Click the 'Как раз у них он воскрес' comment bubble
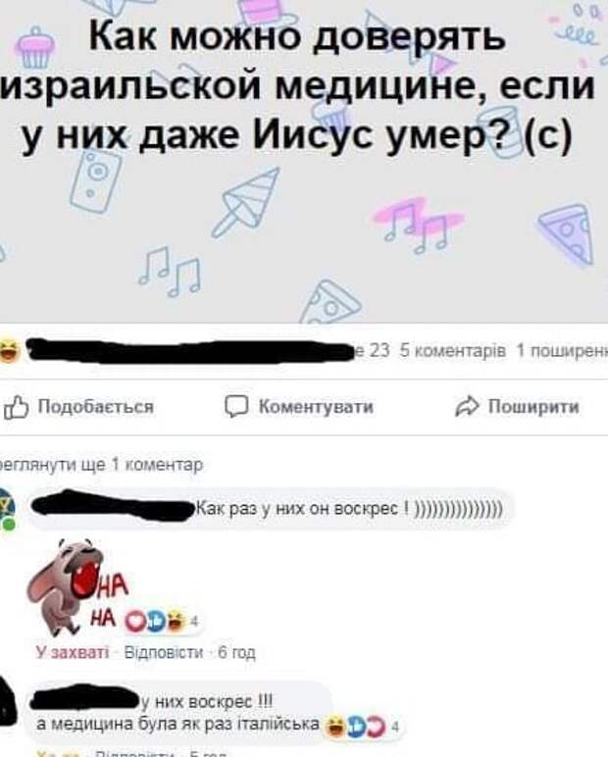The image size is (608, 757). (271, 509)
